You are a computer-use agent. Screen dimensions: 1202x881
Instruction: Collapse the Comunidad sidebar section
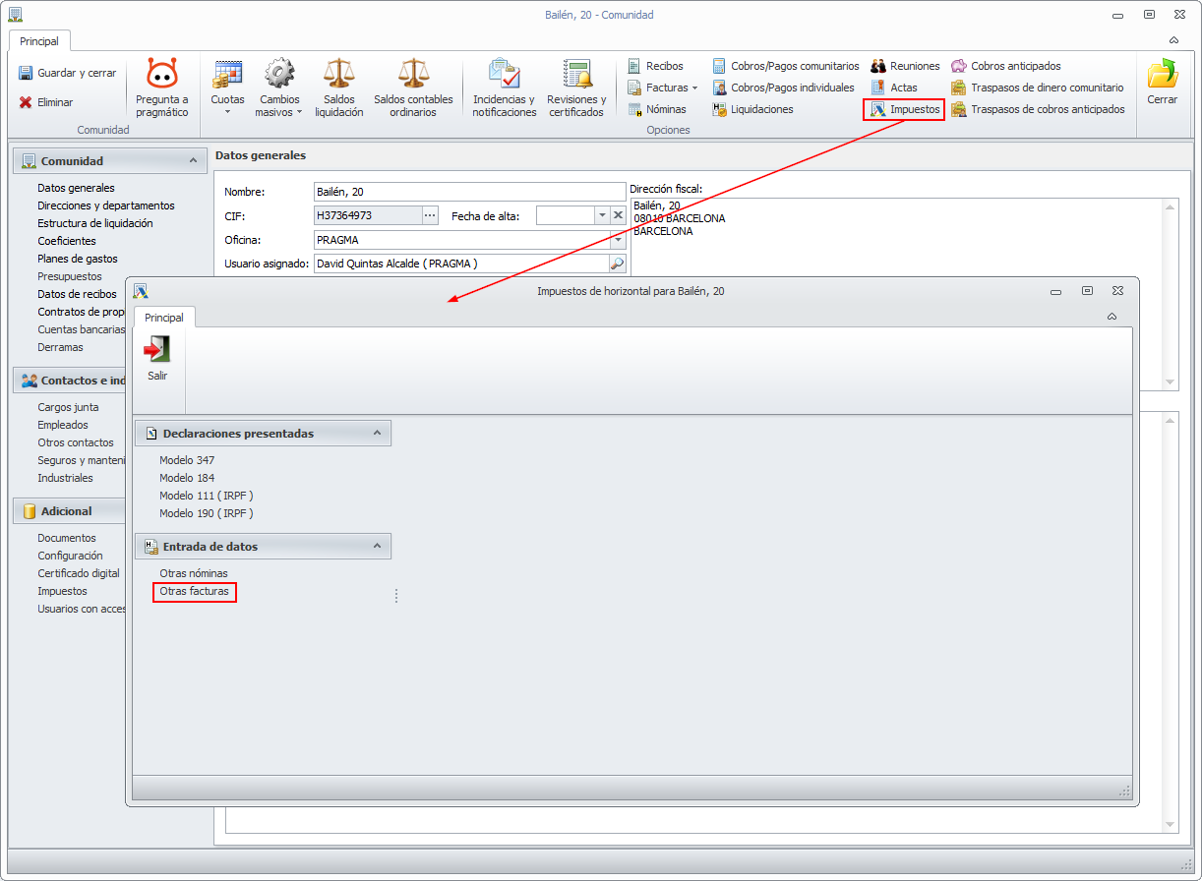[x=191, y=161]
